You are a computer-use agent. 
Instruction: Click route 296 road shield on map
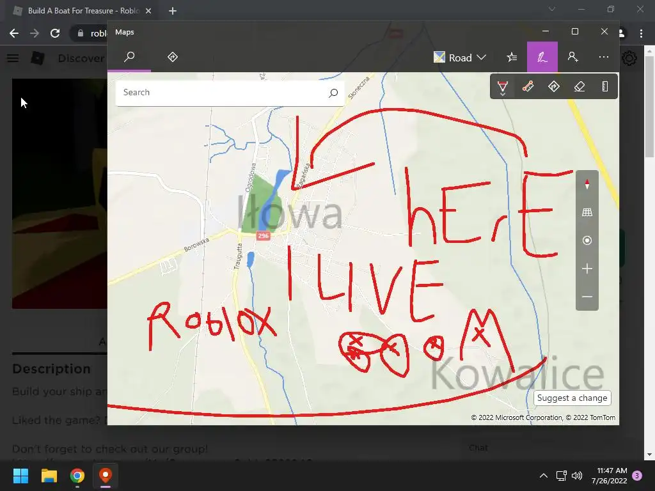263,236
